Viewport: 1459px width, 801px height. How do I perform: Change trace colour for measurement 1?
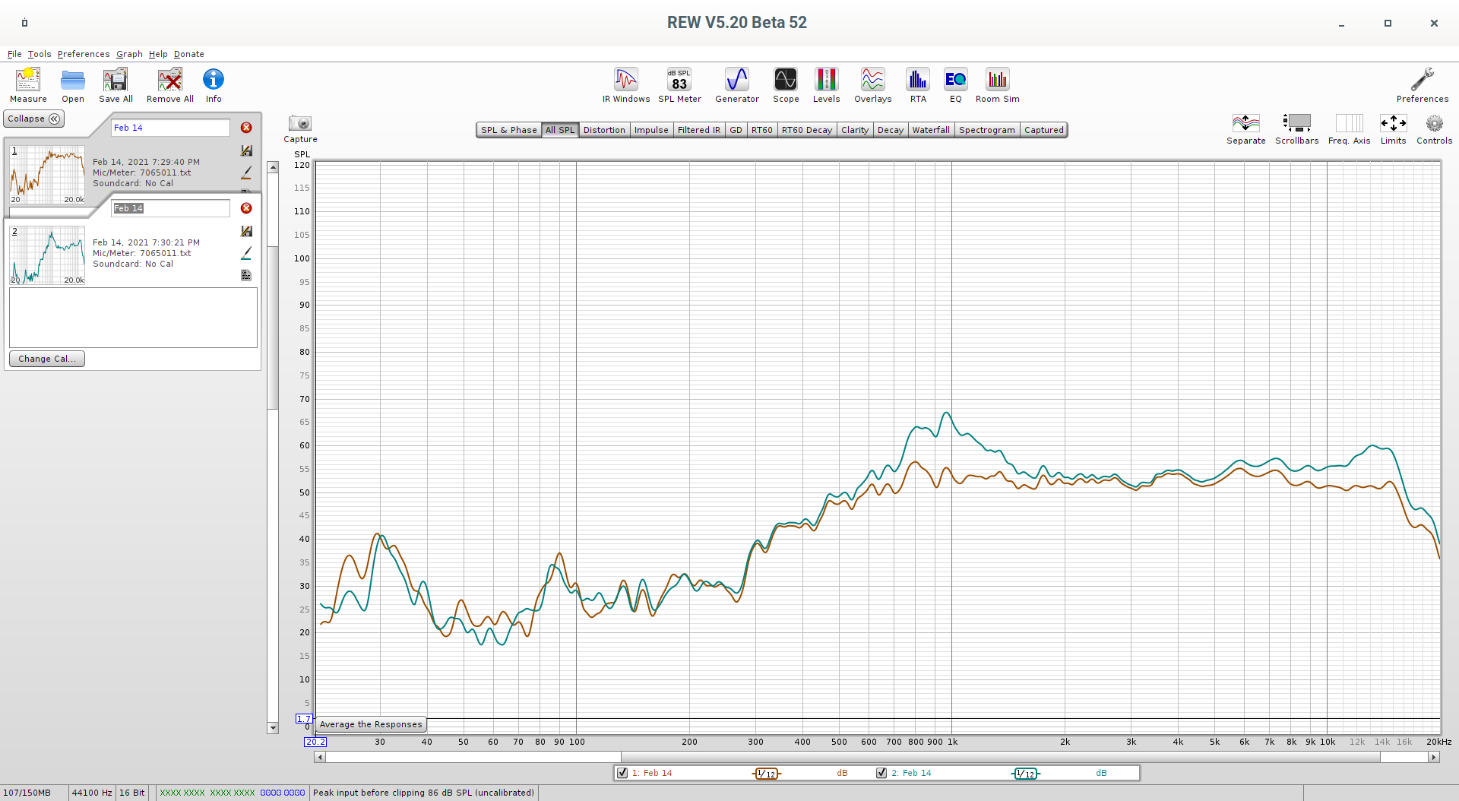tap(246, 173)
